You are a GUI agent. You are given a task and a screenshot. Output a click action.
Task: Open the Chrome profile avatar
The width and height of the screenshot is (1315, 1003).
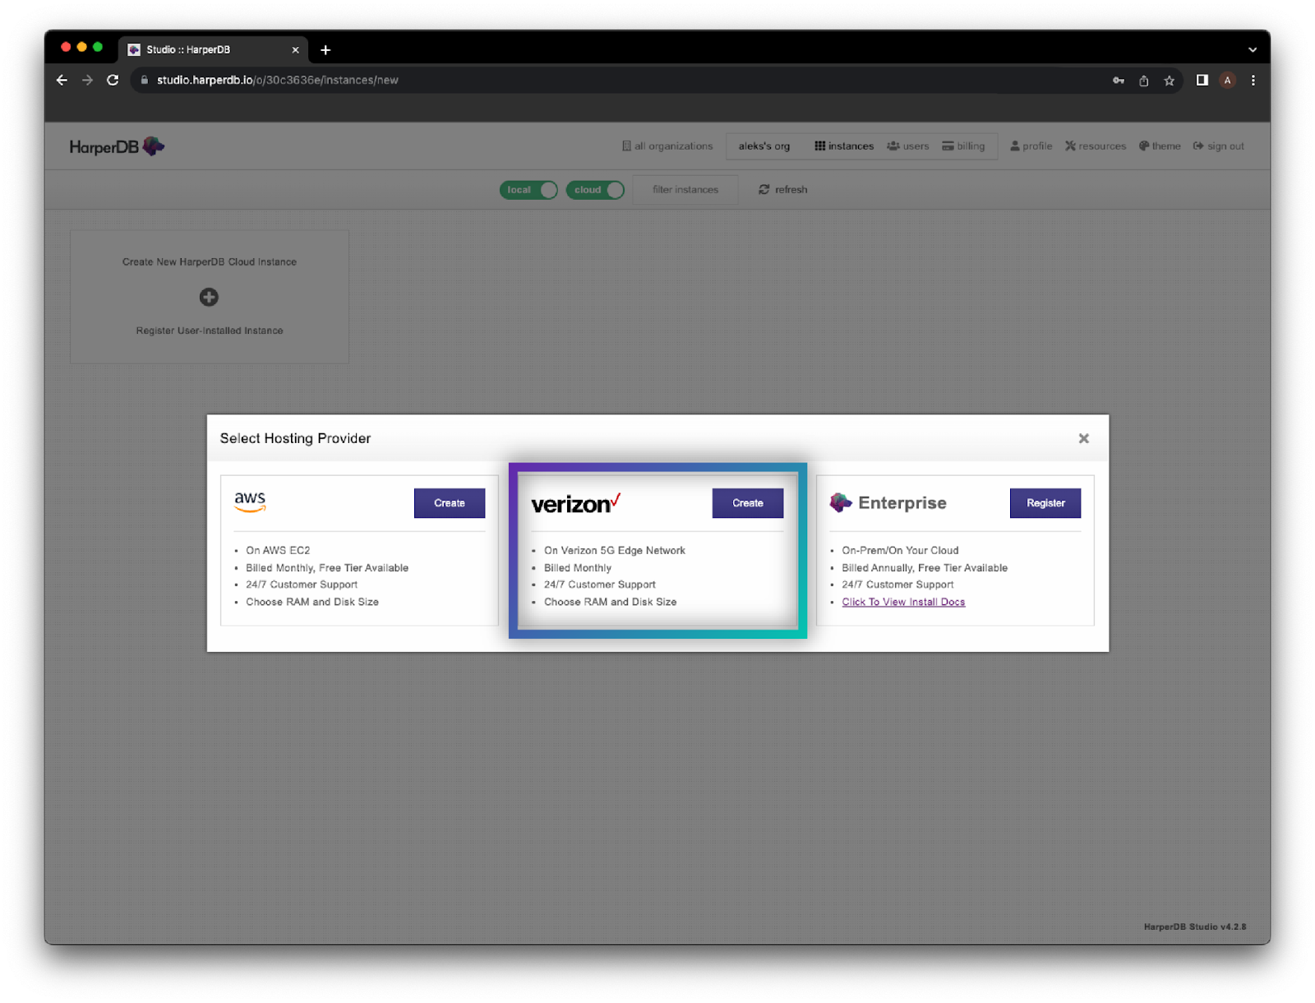(x=1227, y=80)
